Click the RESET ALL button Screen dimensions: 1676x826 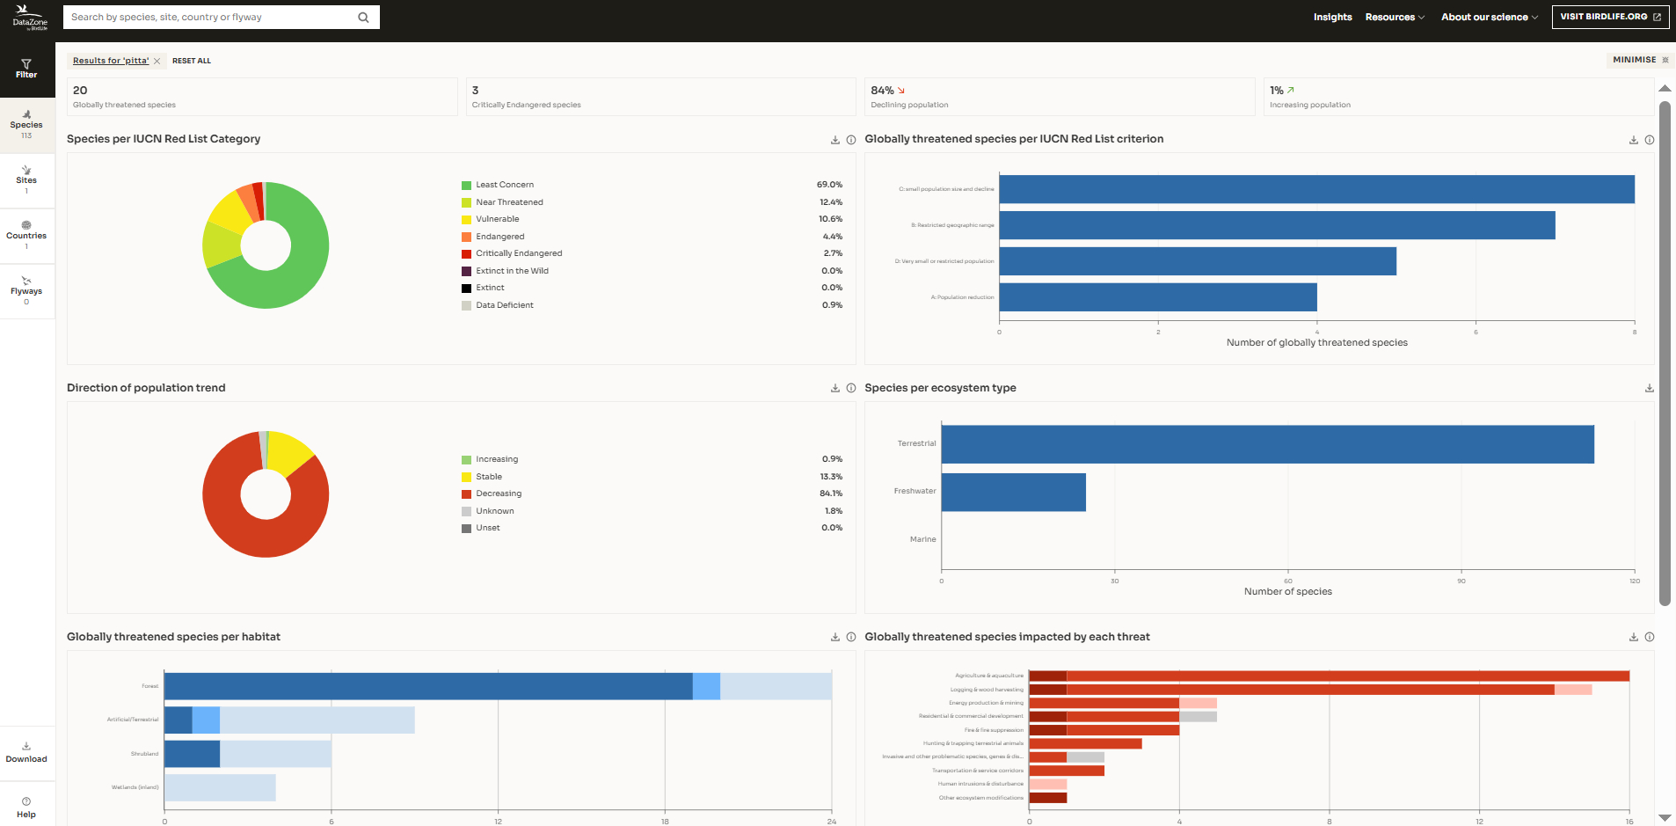pyautogui.click(x=192, y=62)
